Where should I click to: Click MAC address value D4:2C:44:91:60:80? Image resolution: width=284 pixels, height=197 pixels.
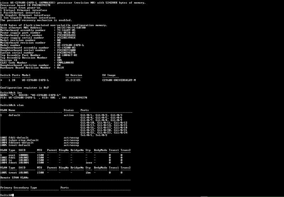71,28
